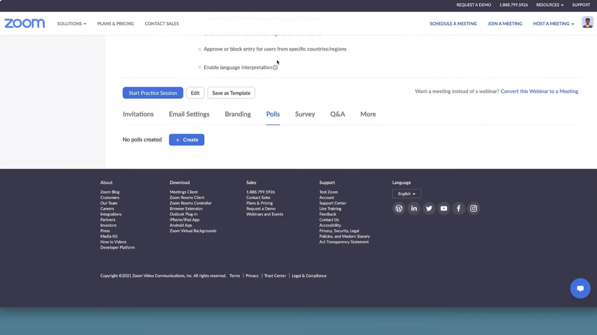Open Browser Extension download link
Viewport: 597px width, 335px height.
click(x=186, y=208)
